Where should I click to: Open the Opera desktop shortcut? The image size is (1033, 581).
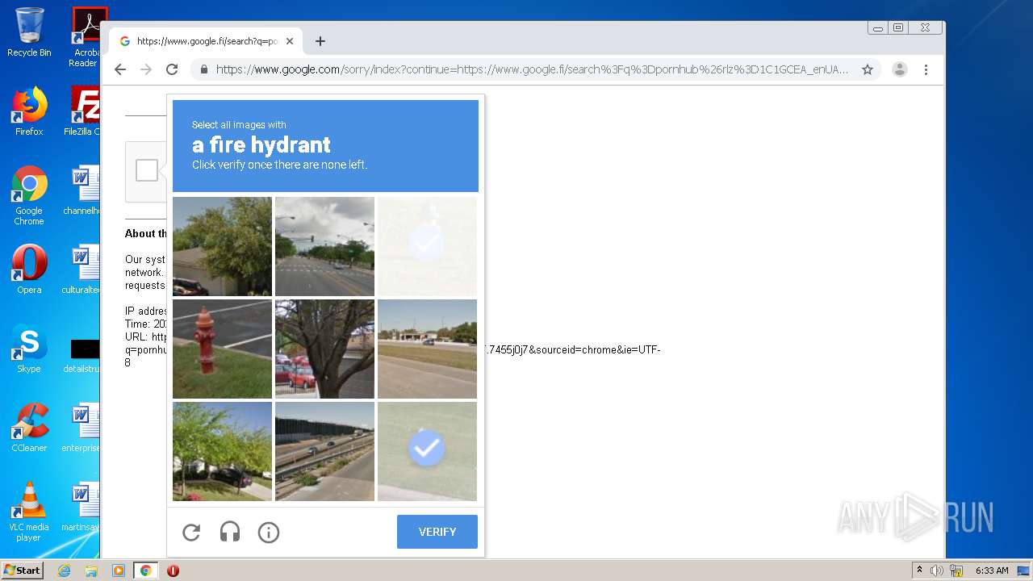(29, 270)
